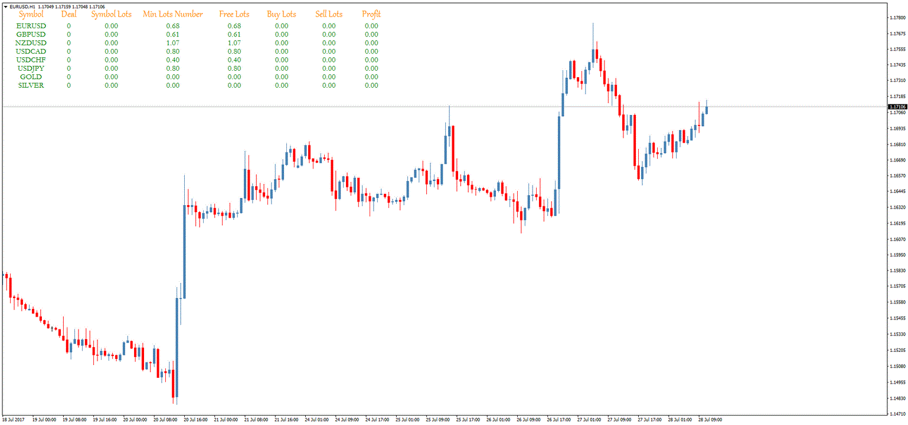
Task: Click the NZDUSD Min Lots value 1.07
Action: (173, 43)
